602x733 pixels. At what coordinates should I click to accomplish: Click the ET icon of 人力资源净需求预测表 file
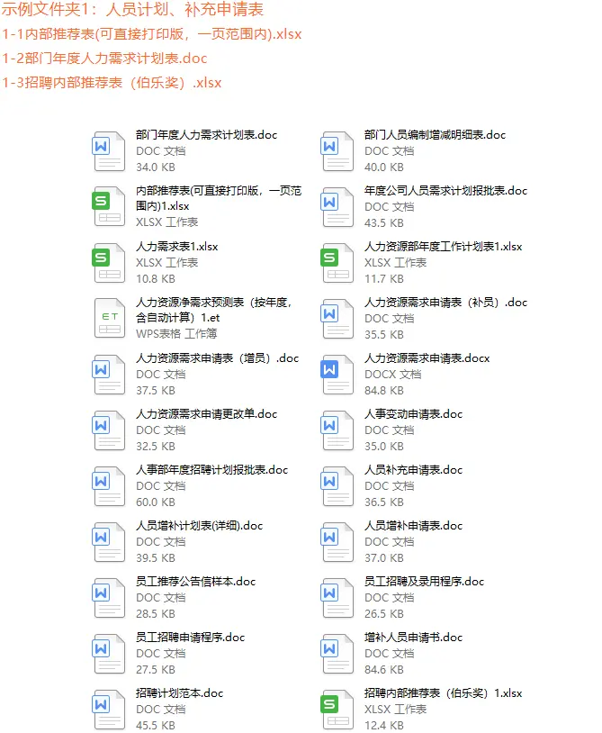[x=109, y=318]
